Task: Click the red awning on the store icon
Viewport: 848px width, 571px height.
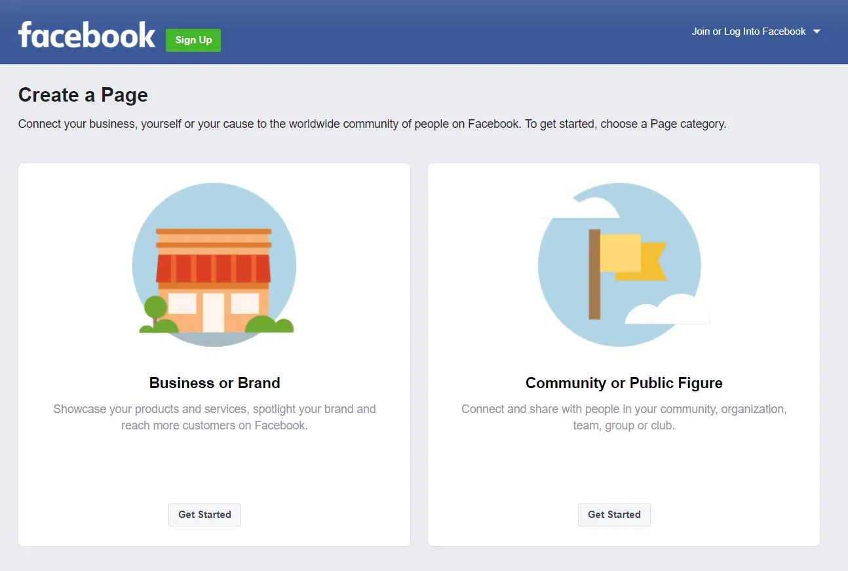Action: (213, 268)
